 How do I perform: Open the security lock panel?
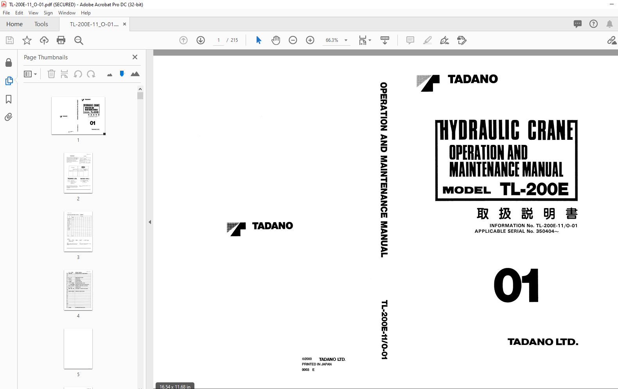tap(9, 62)
